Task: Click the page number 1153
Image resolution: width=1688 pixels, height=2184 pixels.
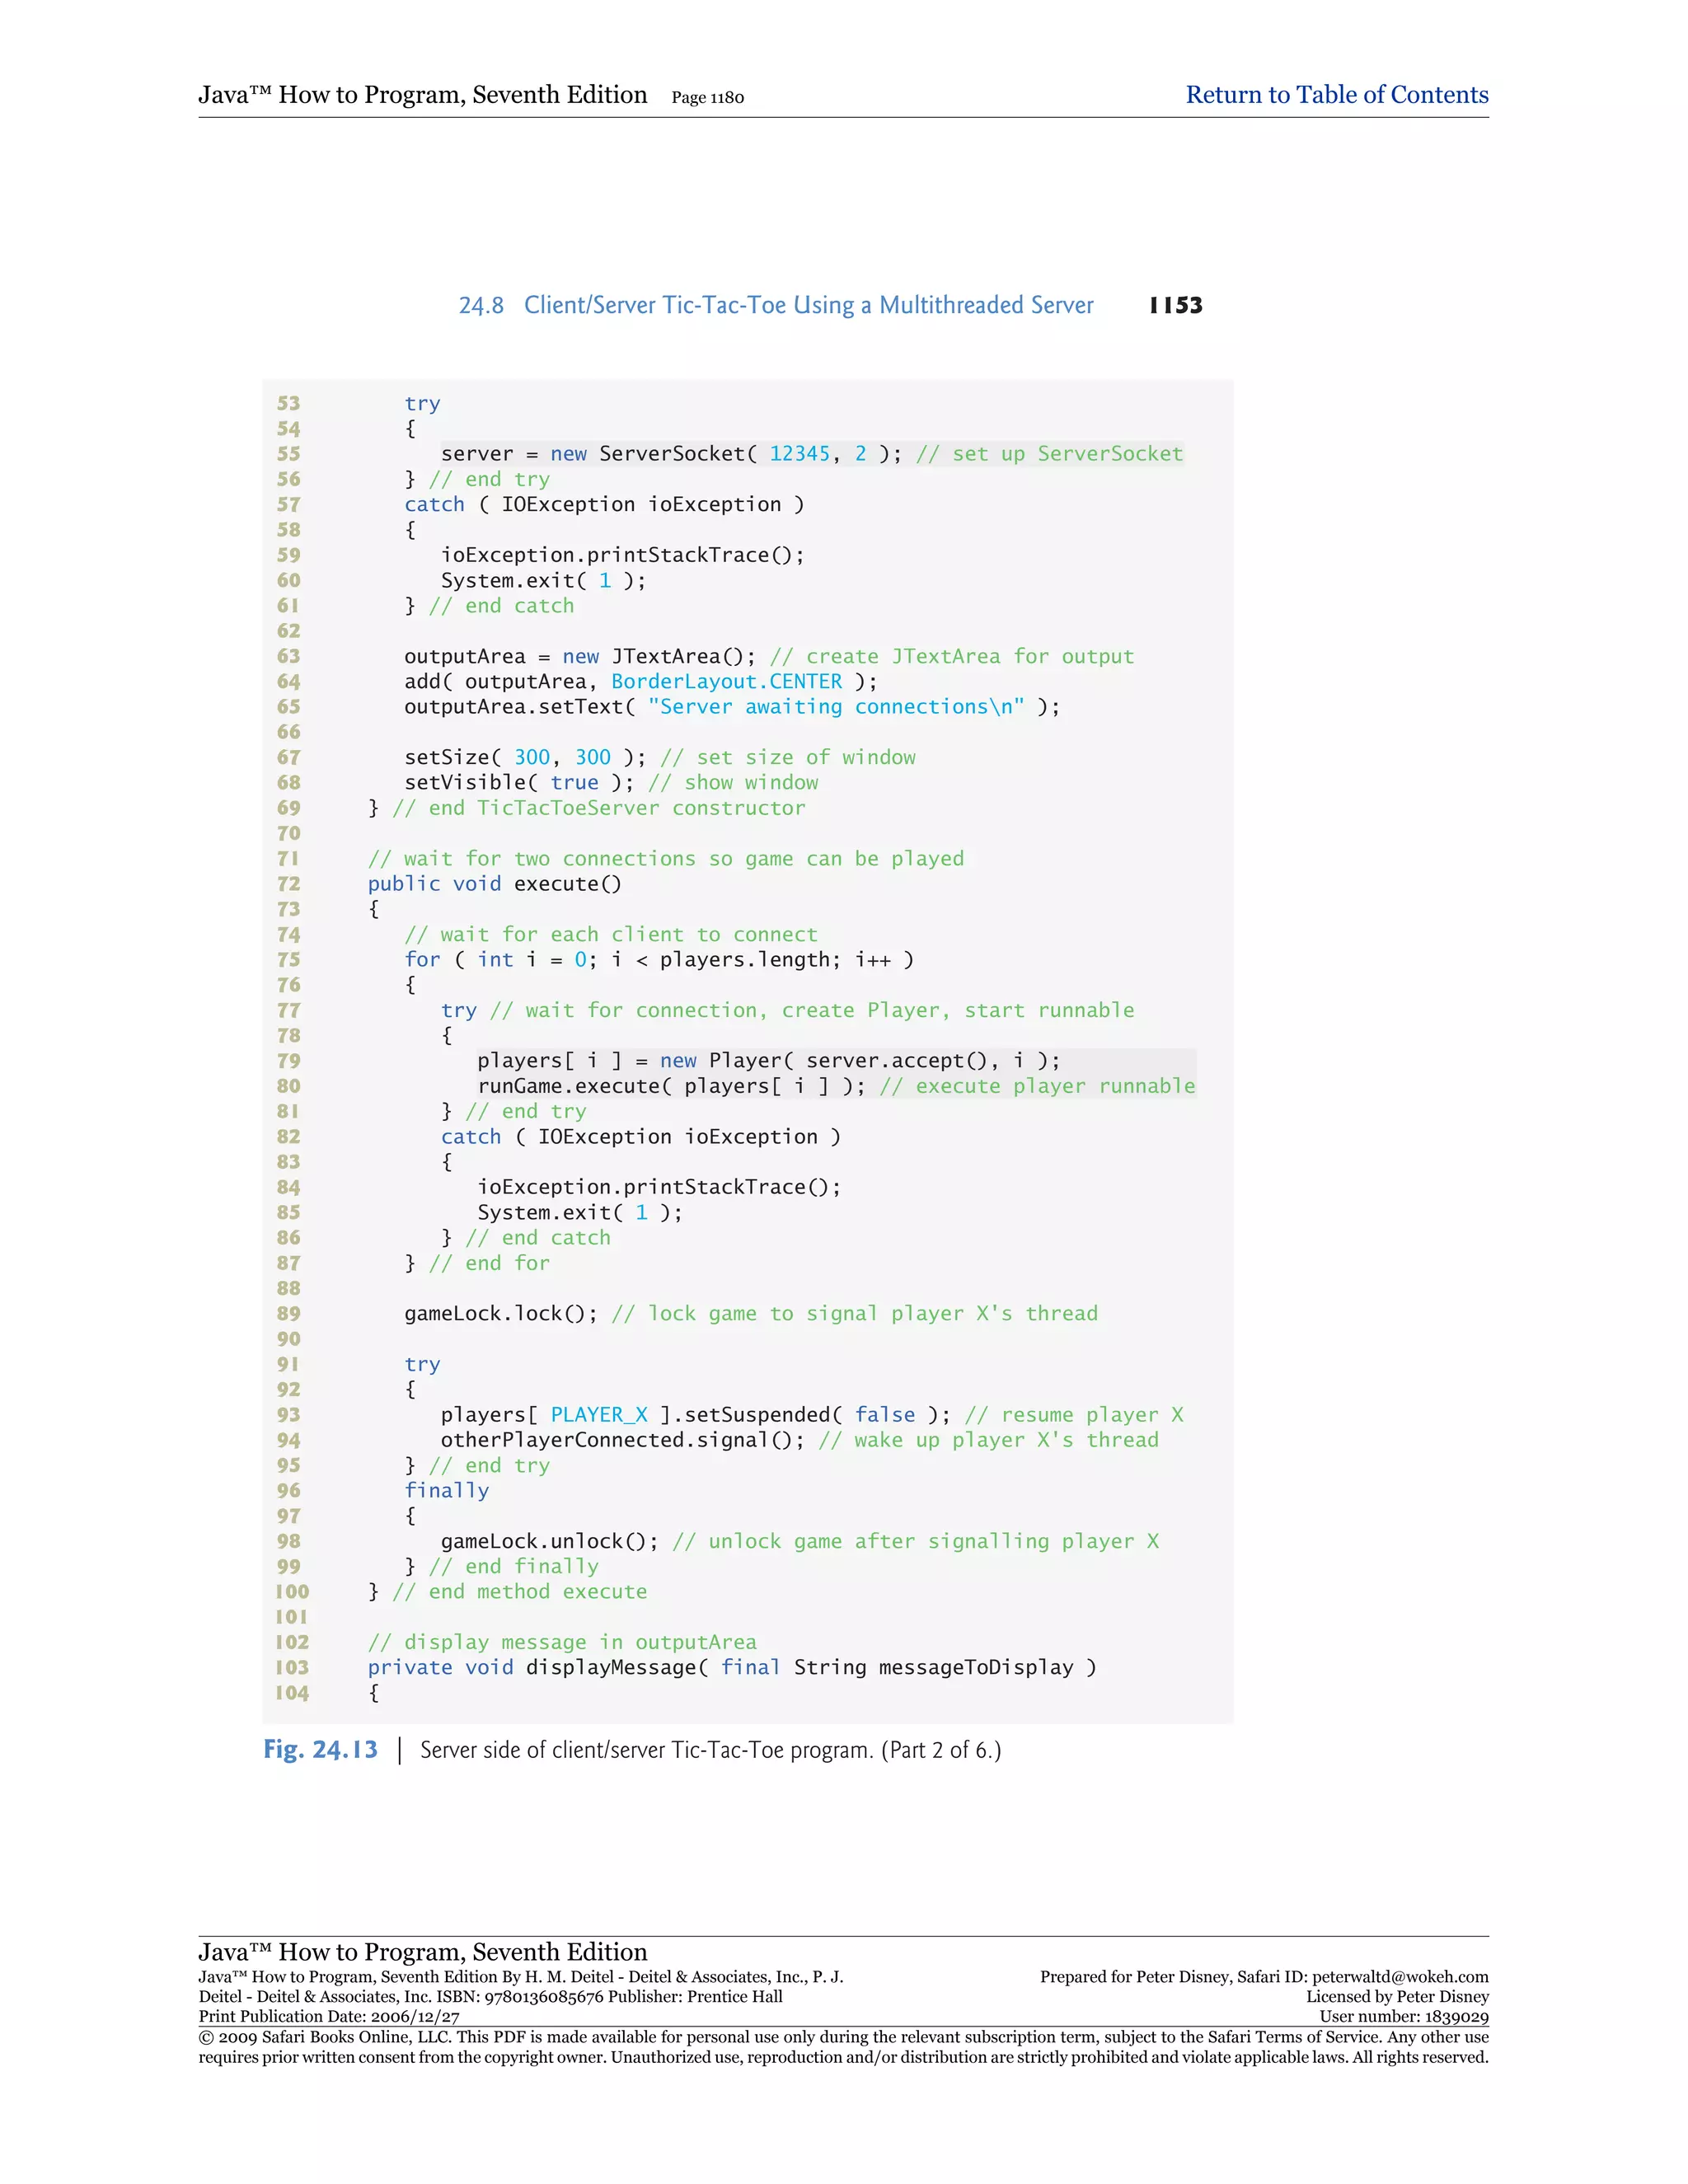Action: pos(1175,305)
